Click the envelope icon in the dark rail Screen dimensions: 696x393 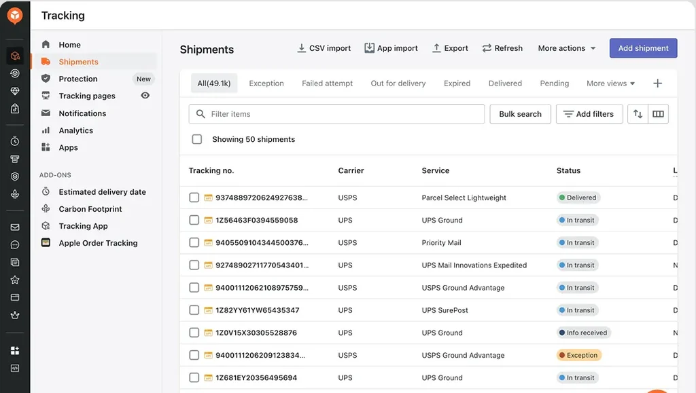[15, 227]
